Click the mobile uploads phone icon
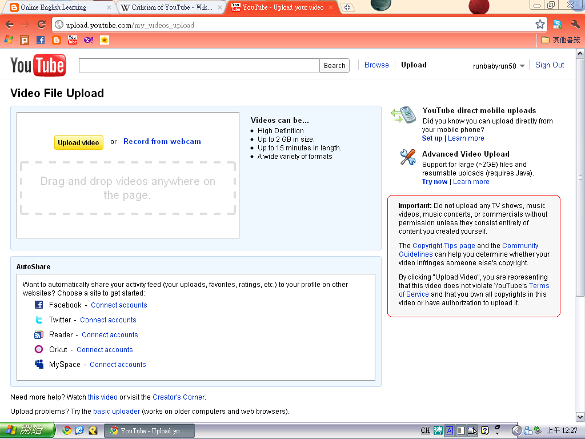This screenshot has width=585, height=439. pos(403,115)
